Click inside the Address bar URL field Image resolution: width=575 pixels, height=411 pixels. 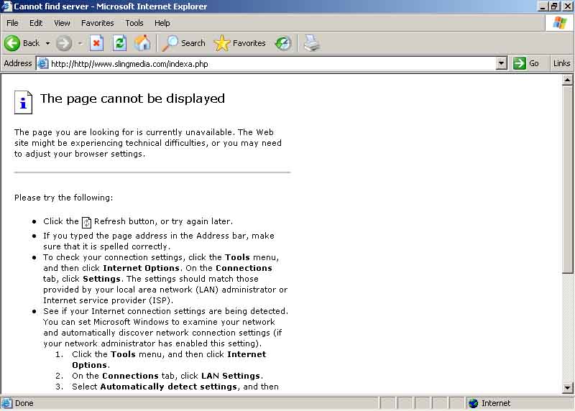tap(272, 64)
